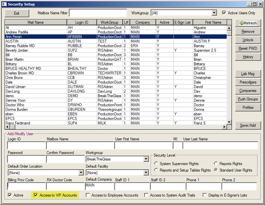Select Standard User Rights radio button

click(x=216, y=170)
